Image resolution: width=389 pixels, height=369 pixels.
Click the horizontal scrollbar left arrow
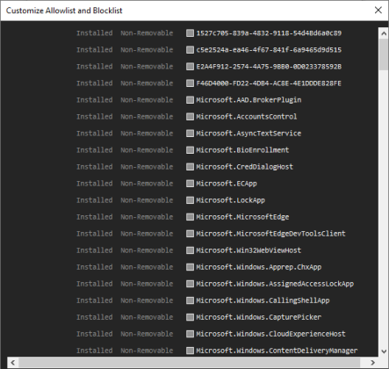13,363
